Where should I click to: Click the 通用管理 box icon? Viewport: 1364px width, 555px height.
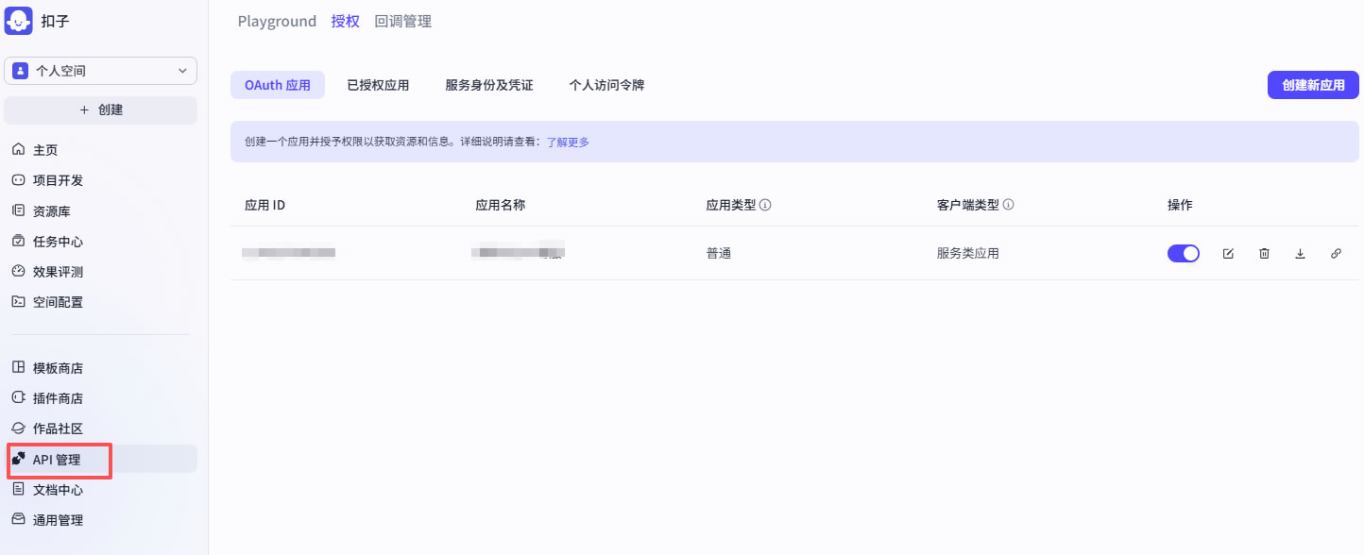coord(18,519)
